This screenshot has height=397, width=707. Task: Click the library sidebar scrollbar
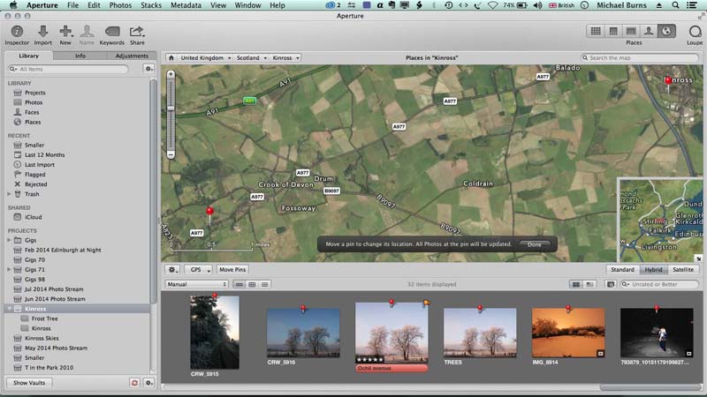tap(153, 191)
